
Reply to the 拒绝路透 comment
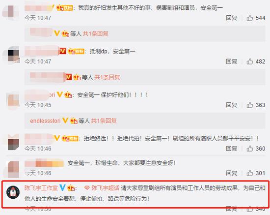tap(231, 149)
